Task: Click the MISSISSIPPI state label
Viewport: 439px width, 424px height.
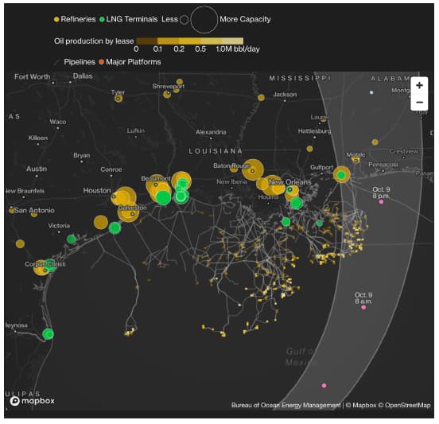Action: coord(300,78)
